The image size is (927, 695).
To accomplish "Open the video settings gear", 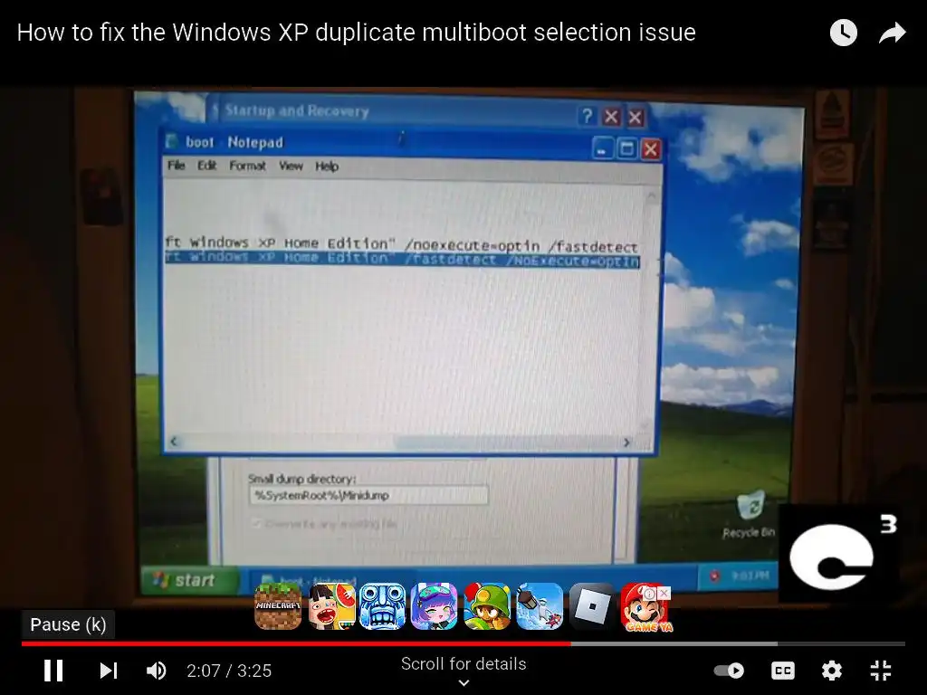I will point(832,671).
